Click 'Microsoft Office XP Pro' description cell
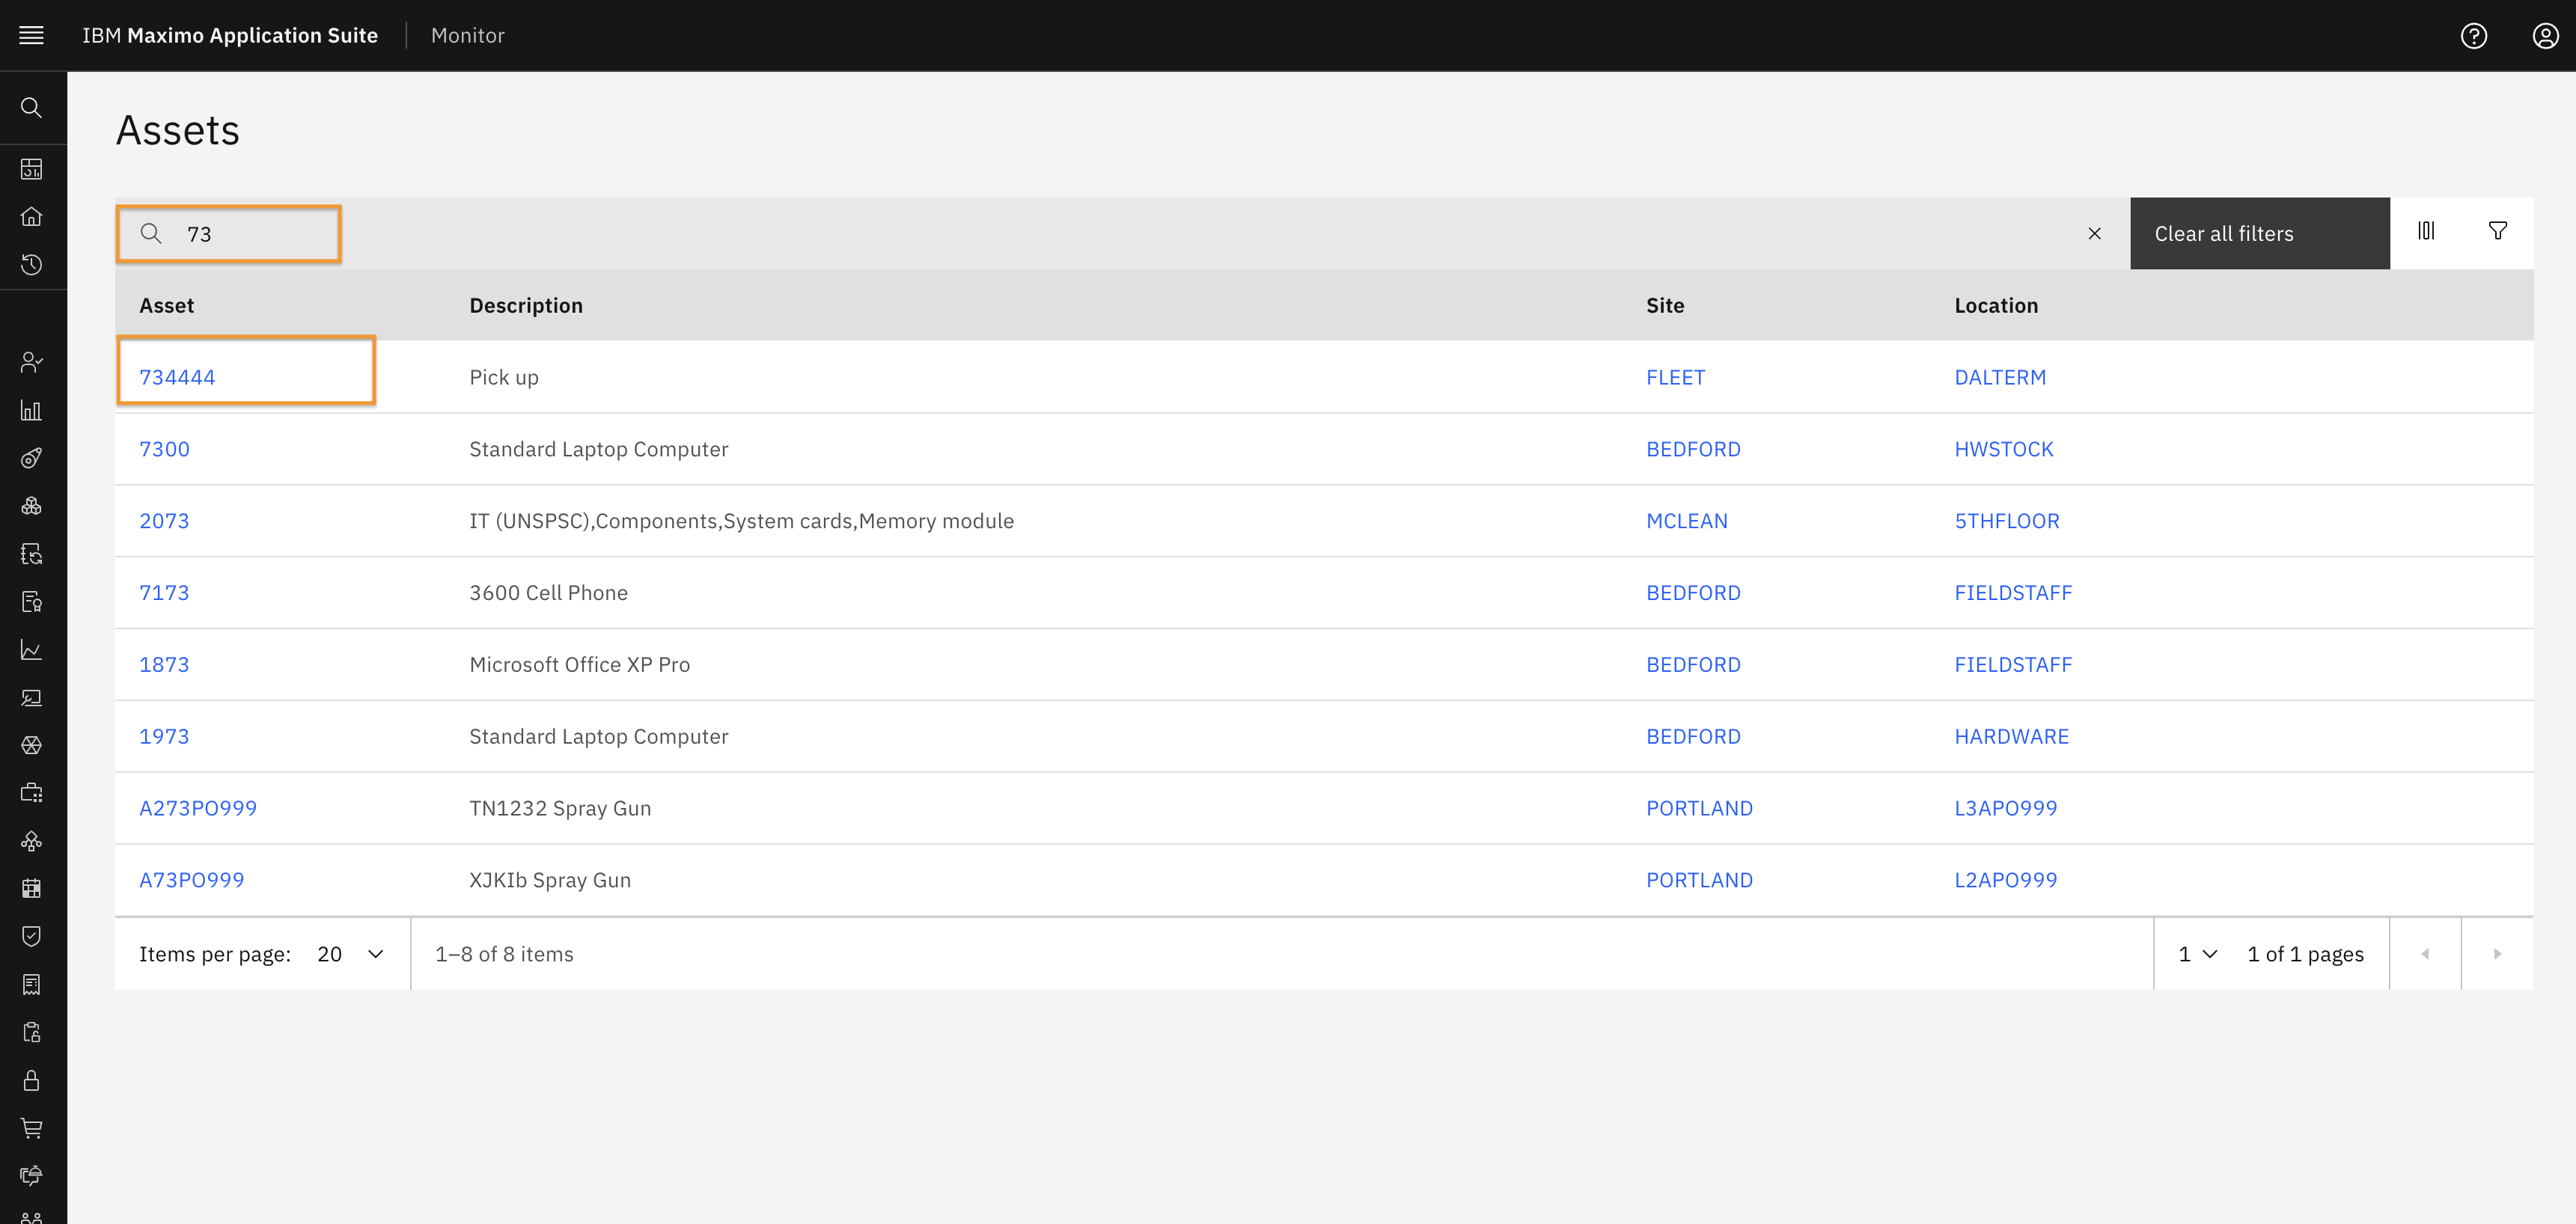Screen dimensions: 2576x1224 click(x=580, y=665)
